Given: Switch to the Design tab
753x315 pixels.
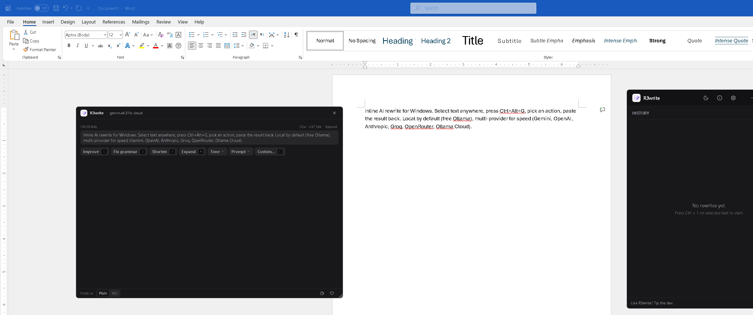Looking at the screenshot, I should click(x=68, y=22).
